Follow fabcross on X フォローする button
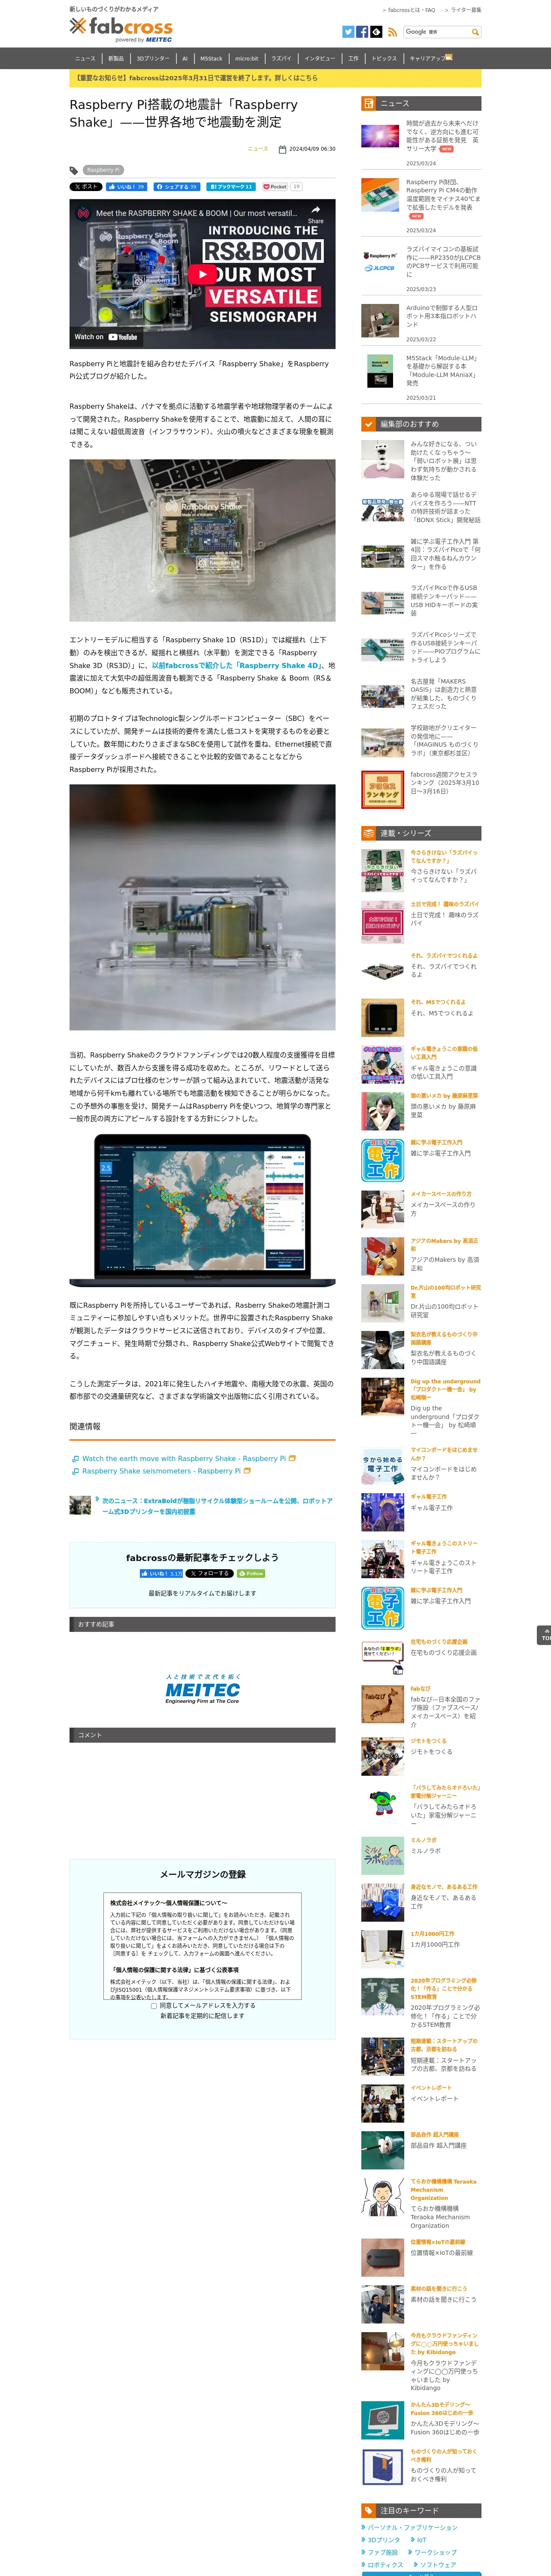Viewport: 551px width, 2576px height. coord(210,1573)
